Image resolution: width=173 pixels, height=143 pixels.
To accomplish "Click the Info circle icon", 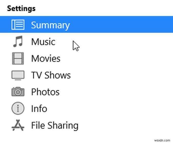I will [x=18, y=109].
